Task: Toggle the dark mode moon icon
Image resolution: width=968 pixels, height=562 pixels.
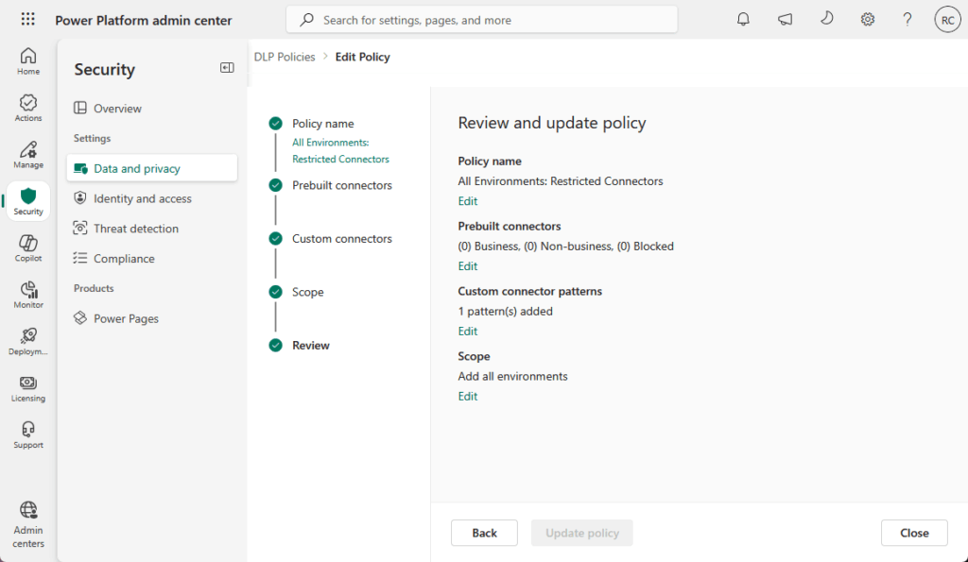Action: (x=826, y=19)
